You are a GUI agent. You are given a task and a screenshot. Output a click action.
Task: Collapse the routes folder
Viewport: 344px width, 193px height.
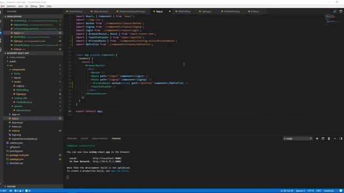tap(17, 82)
